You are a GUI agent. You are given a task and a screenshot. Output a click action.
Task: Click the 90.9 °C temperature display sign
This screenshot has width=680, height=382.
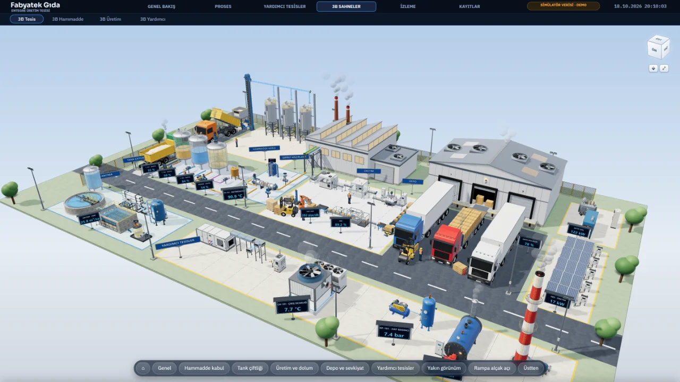coord(234,194)
